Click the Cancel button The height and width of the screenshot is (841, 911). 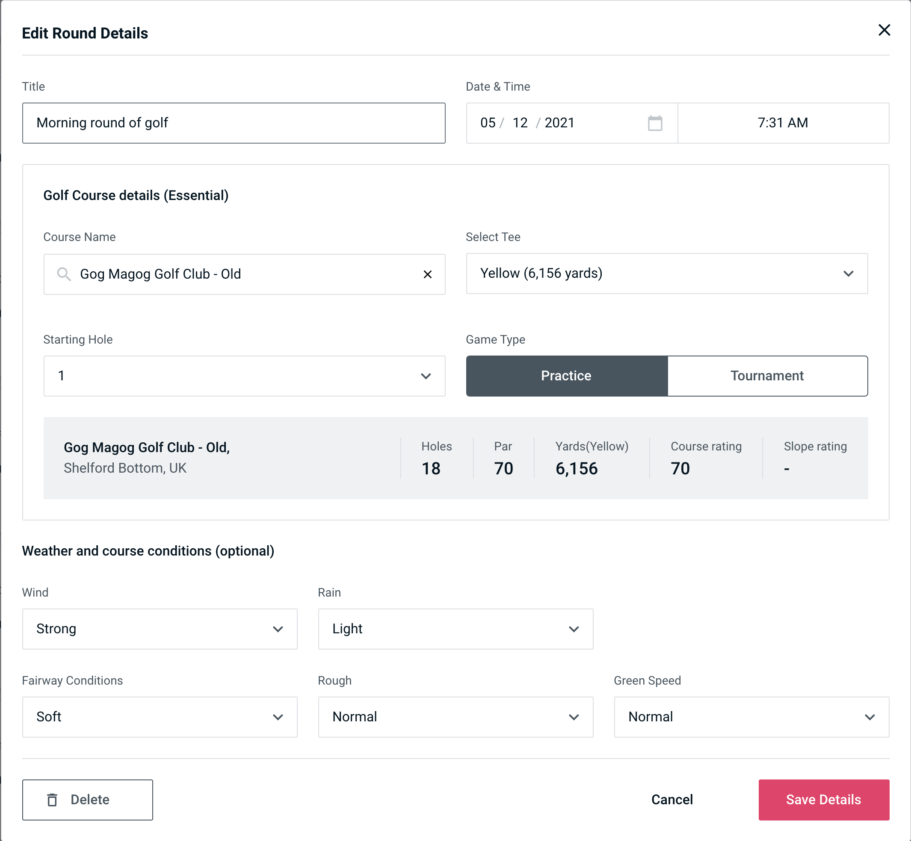coord(671,800)
